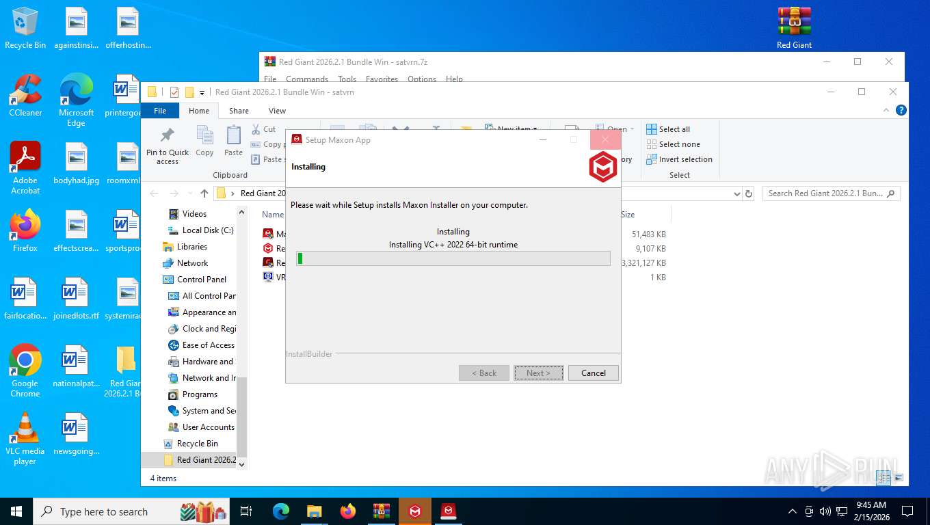Image resolution: width=930 pixels, height=525 pixels.
Task: Switch to the Share ribbon tab
Action: point(239,110)
